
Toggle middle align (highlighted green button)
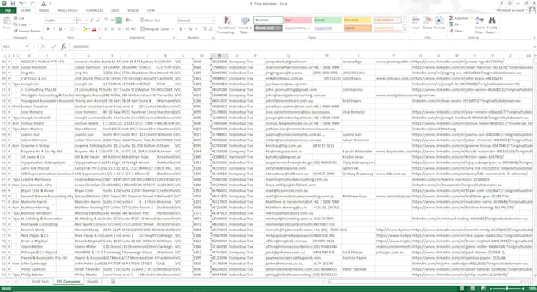pos(118,21)
